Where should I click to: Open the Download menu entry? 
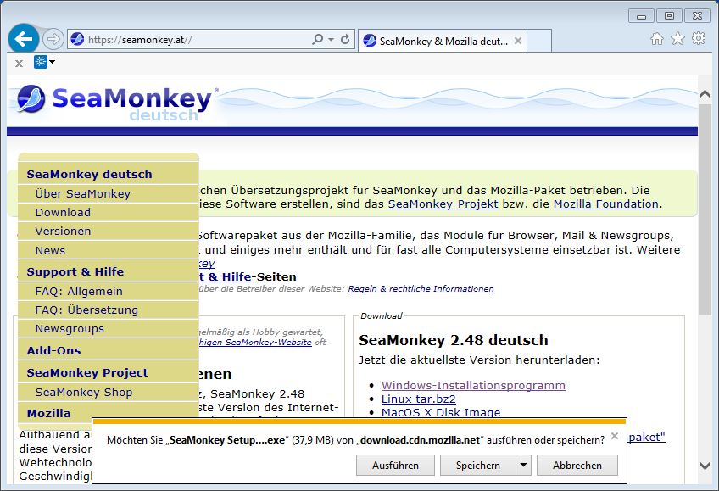[x=63, y=213]
